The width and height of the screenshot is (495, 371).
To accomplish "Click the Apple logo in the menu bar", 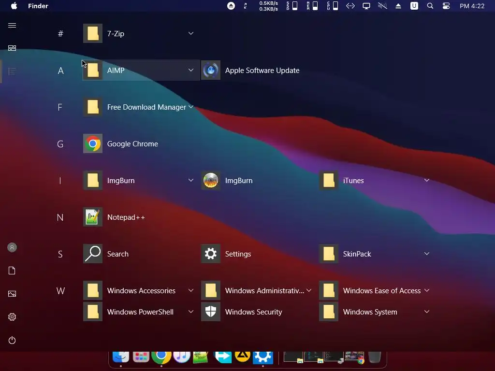I will point(14,6).
